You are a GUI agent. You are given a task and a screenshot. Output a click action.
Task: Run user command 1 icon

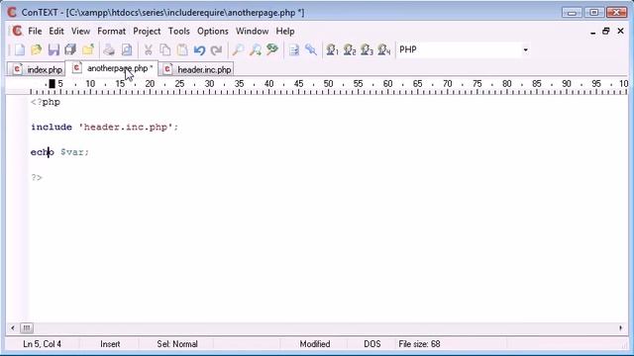(x=332, y=49)
